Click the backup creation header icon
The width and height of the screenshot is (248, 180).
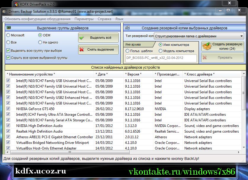tap(127, 28)
